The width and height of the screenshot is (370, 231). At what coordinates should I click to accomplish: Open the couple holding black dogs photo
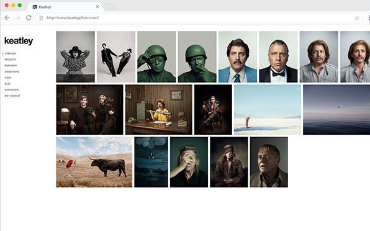coord(89,110)
